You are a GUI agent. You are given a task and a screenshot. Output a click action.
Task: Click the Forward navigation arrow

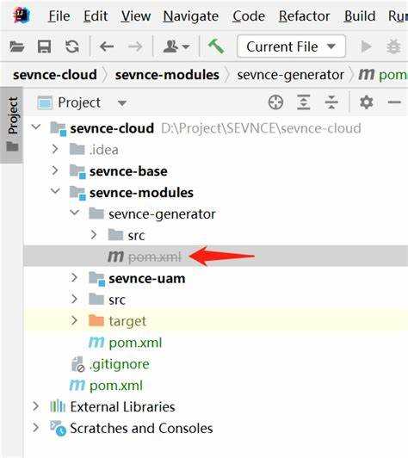tap(135, 46)
